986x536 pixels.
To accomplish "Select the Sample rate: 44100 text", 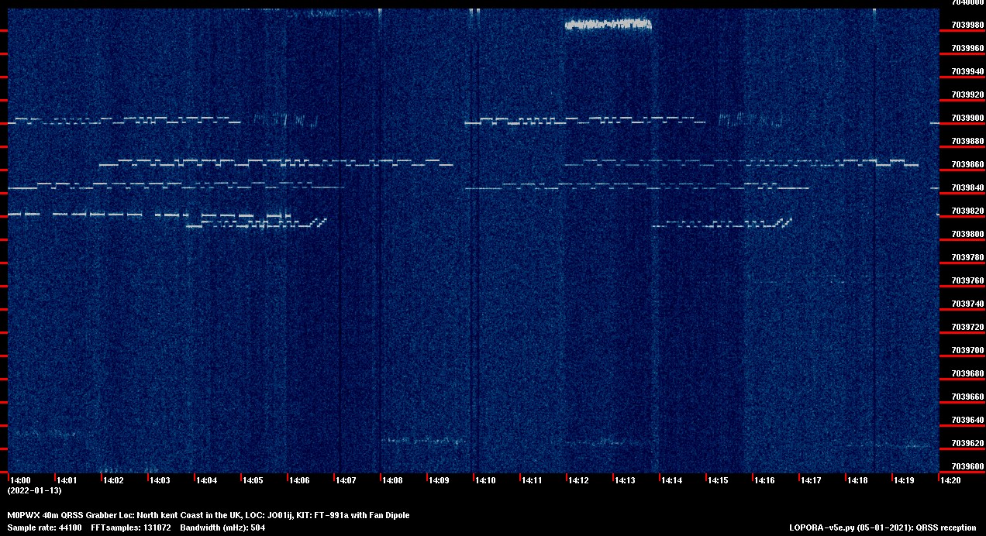I will coord(44,527).
